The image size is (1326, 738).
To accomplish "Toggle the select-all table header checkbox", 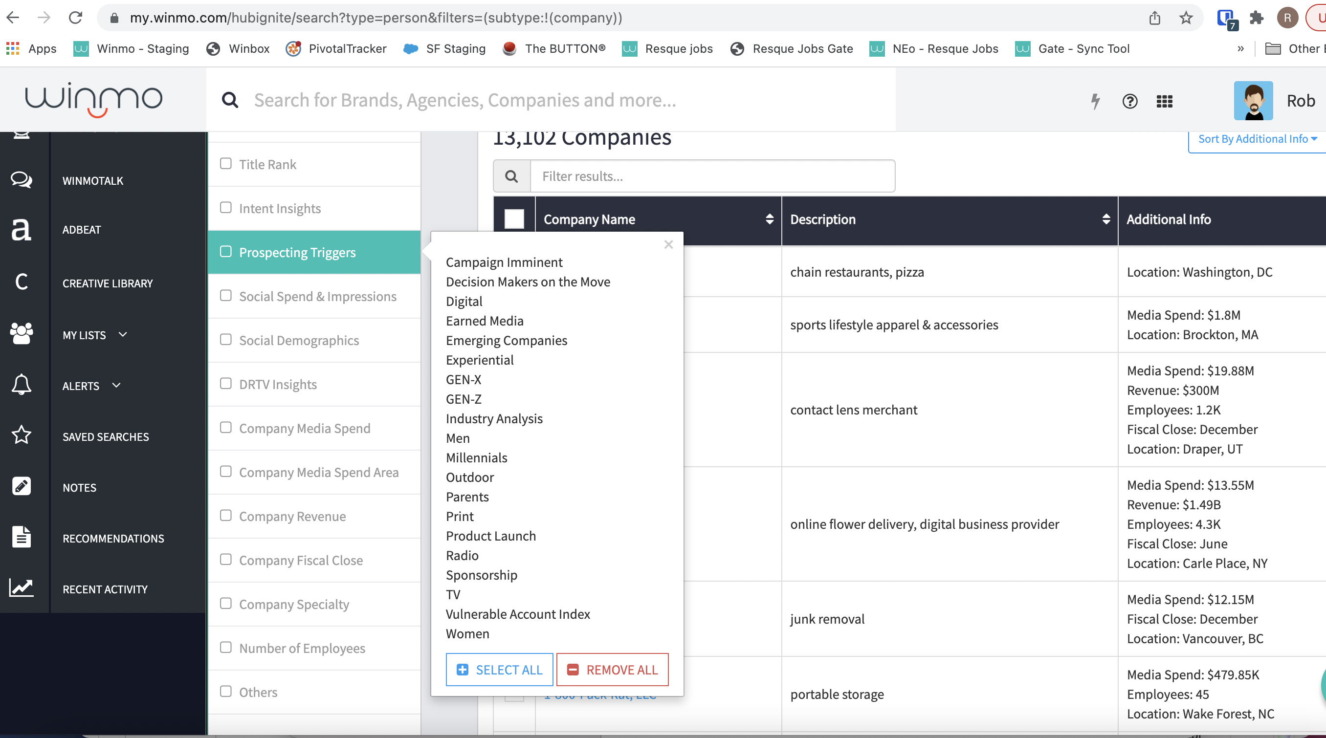I will 514,219.
